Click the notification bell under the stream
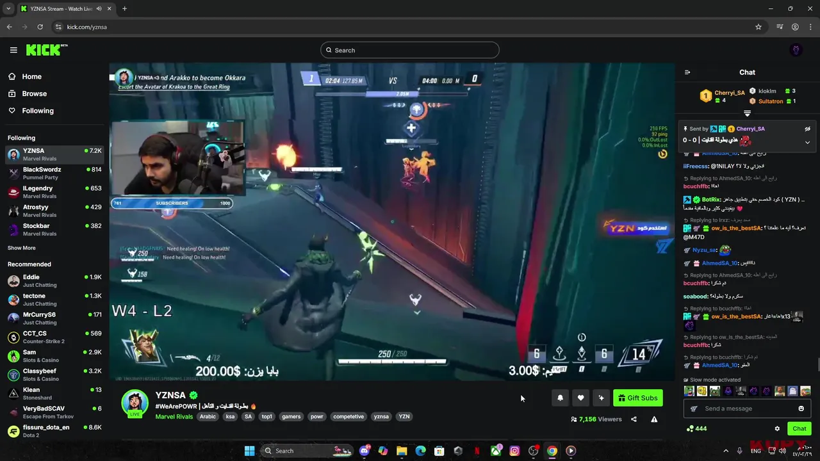This screenshot has width=820, height=461. click(x=560, y=398)
